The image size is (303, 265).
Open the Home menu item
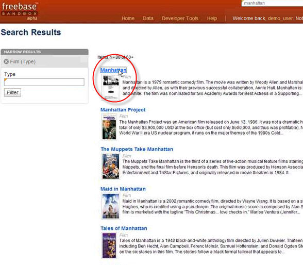(x=128, y=19)
